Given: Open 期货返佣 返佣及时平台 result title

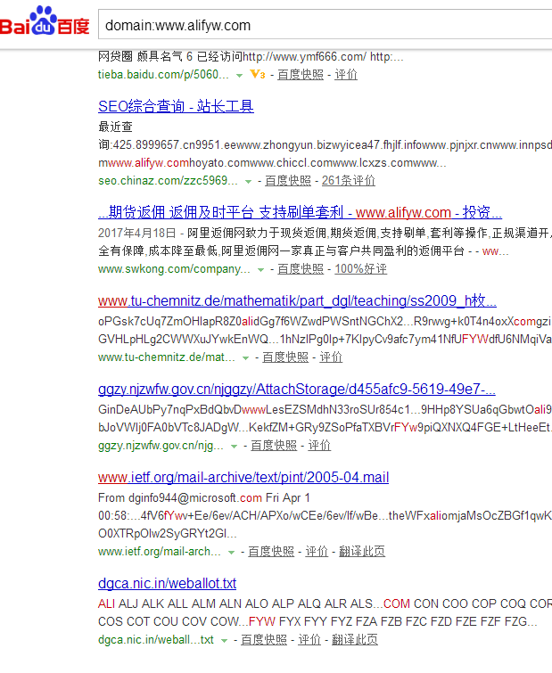Looking at the screenshot, I should 300,212.
